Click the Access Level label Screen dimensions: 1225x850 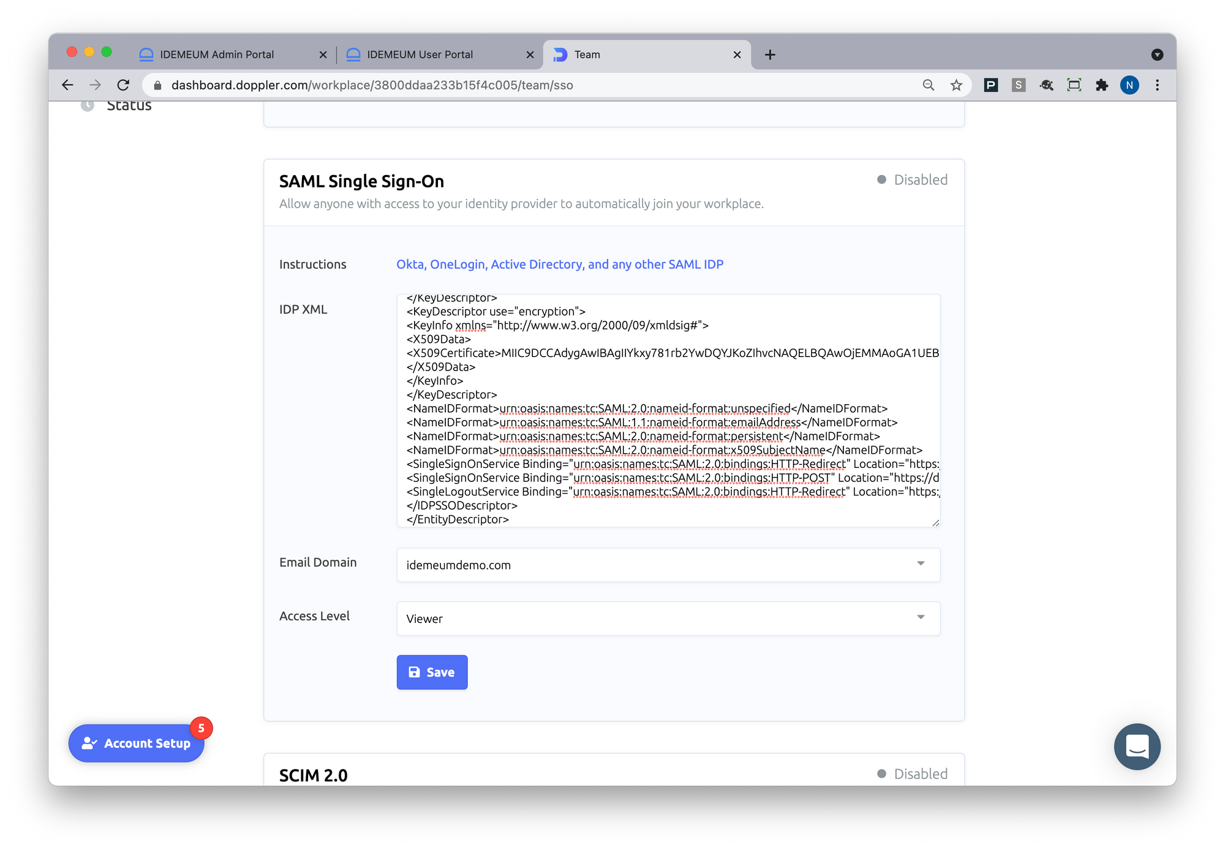point(314,616)
